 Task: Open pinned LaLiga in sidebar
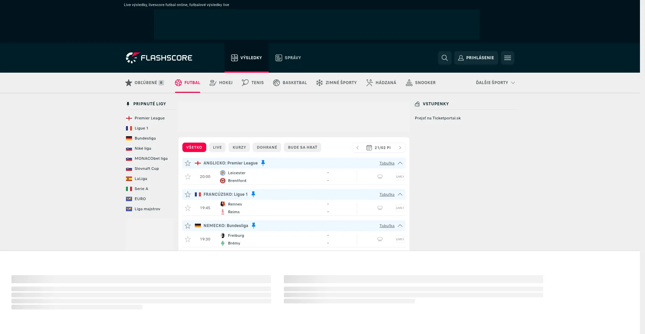coord(137,179)
